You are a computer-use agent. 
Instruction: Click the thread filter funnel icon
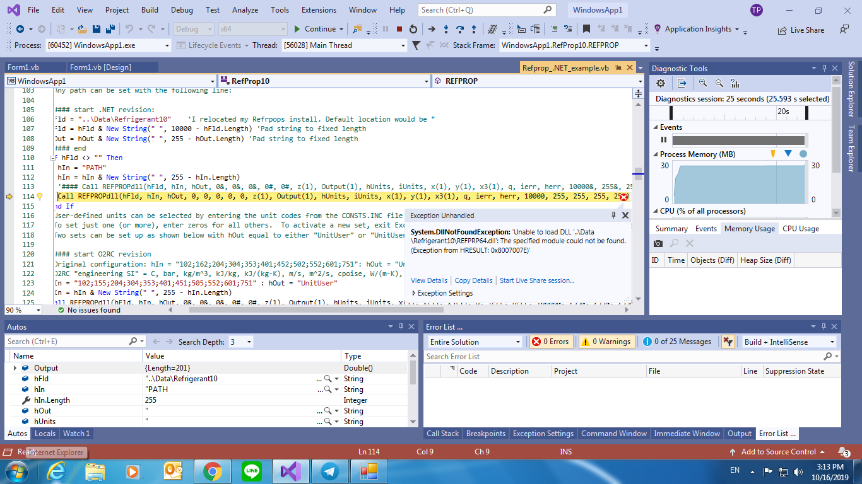tap(416, 45)
